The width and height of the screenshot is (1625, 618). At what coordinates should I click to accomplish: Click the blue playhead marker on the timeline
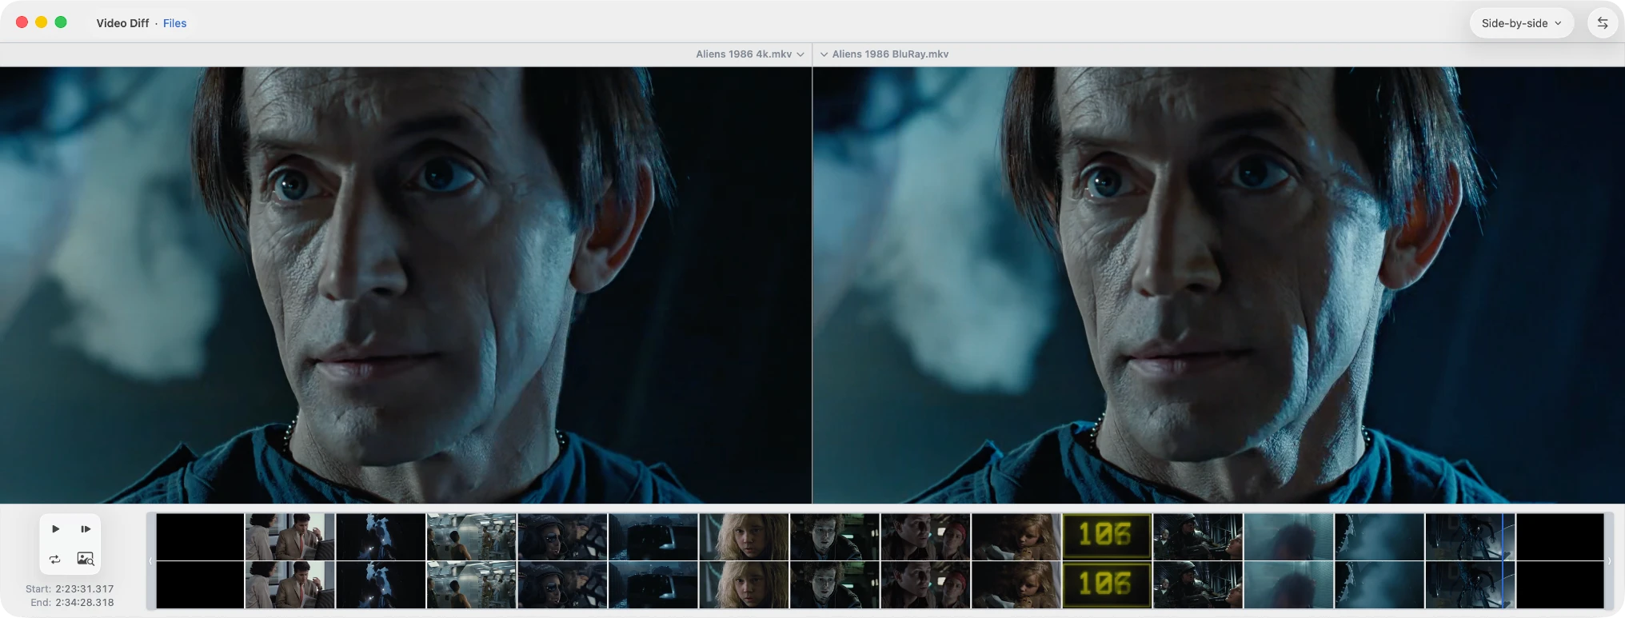(1503, 561)
